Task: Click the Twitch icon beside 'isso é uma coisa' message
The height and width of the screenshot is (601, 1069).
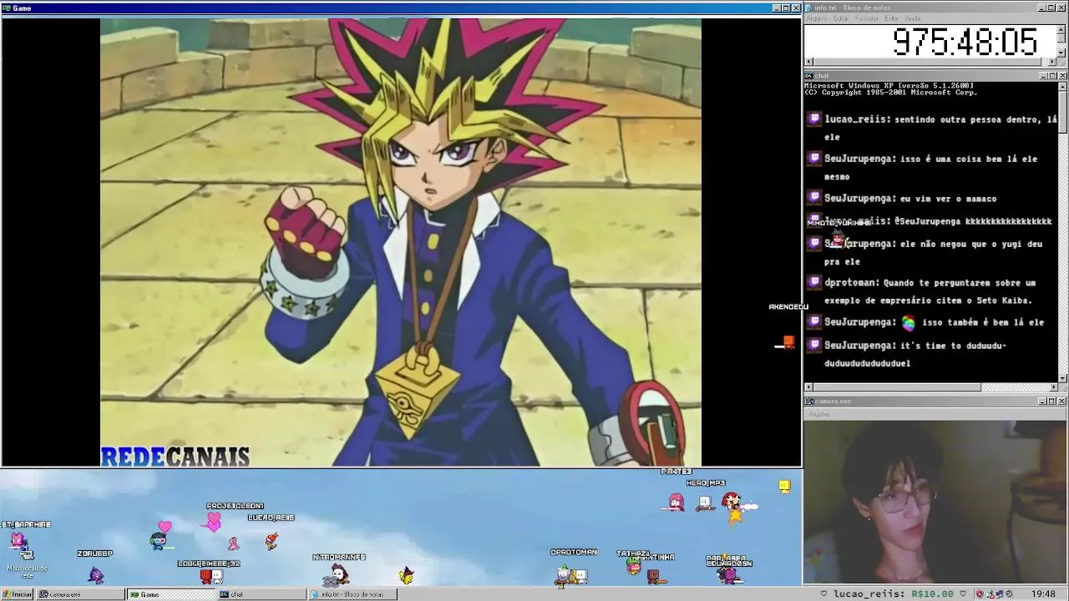Action: (814, 158)
